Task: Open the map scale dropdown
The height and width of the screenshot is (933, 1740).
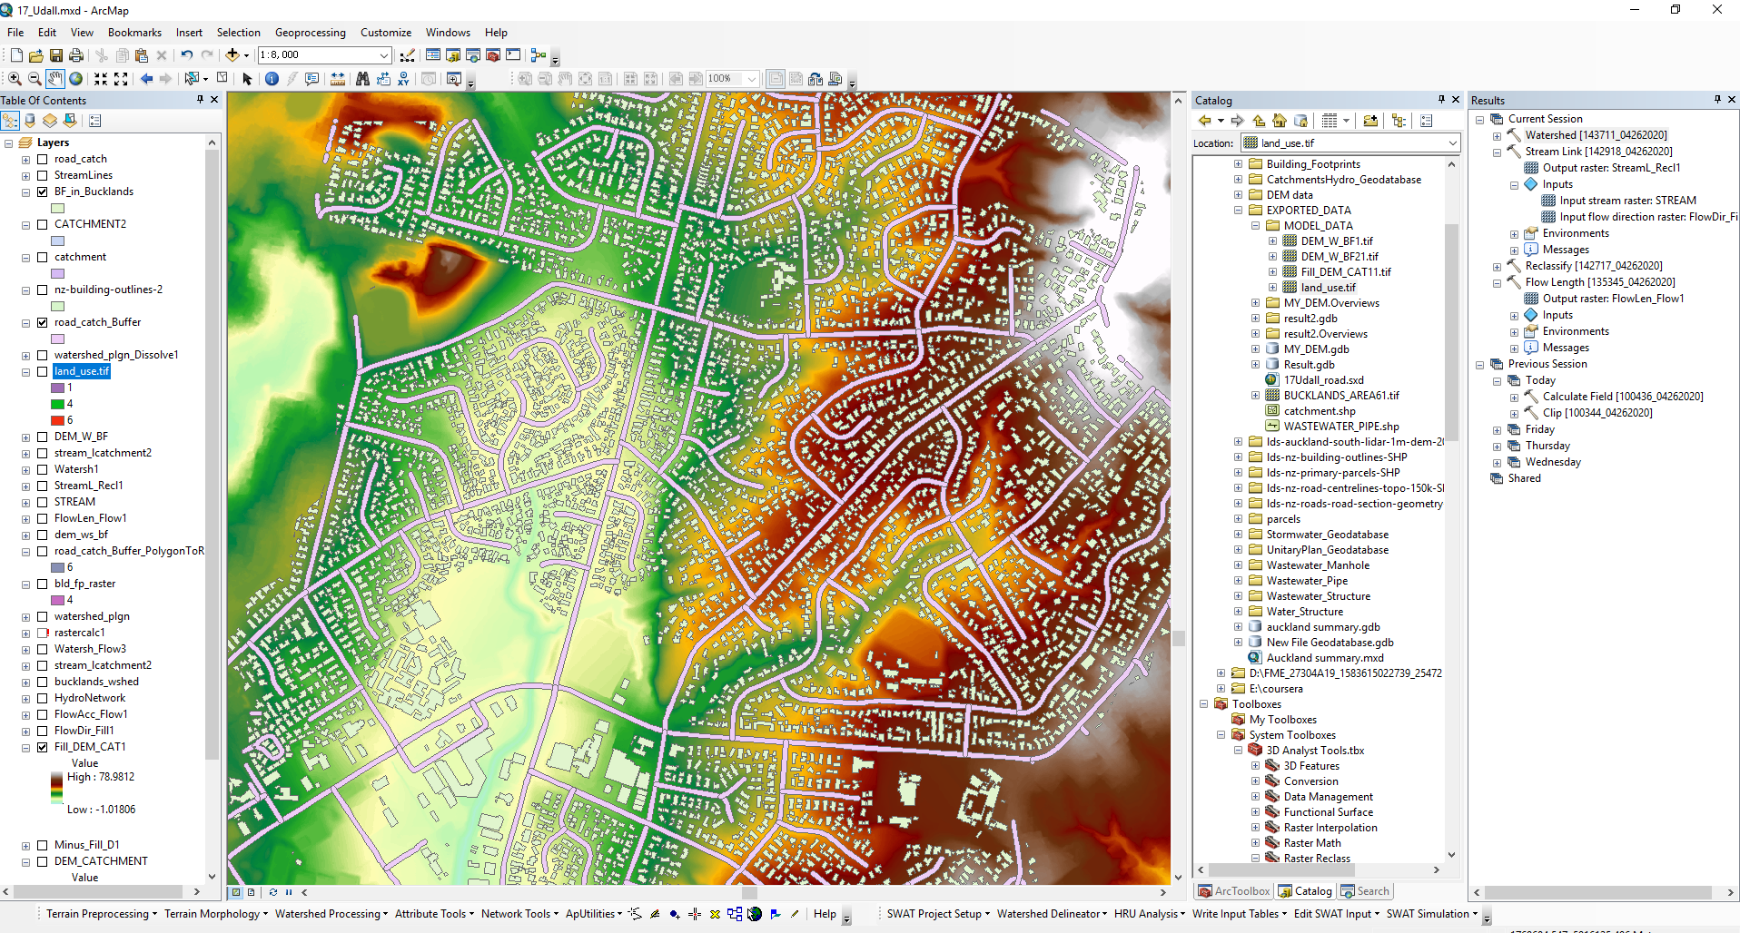Action: pos(384,55)
